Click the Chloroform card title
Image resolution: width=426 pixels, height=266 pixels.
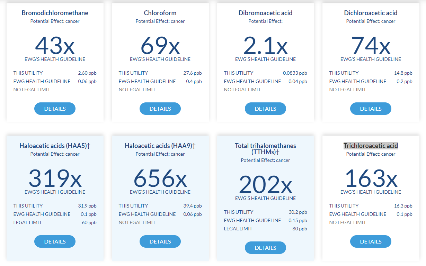pyautogui.click(x=160, y=13)
